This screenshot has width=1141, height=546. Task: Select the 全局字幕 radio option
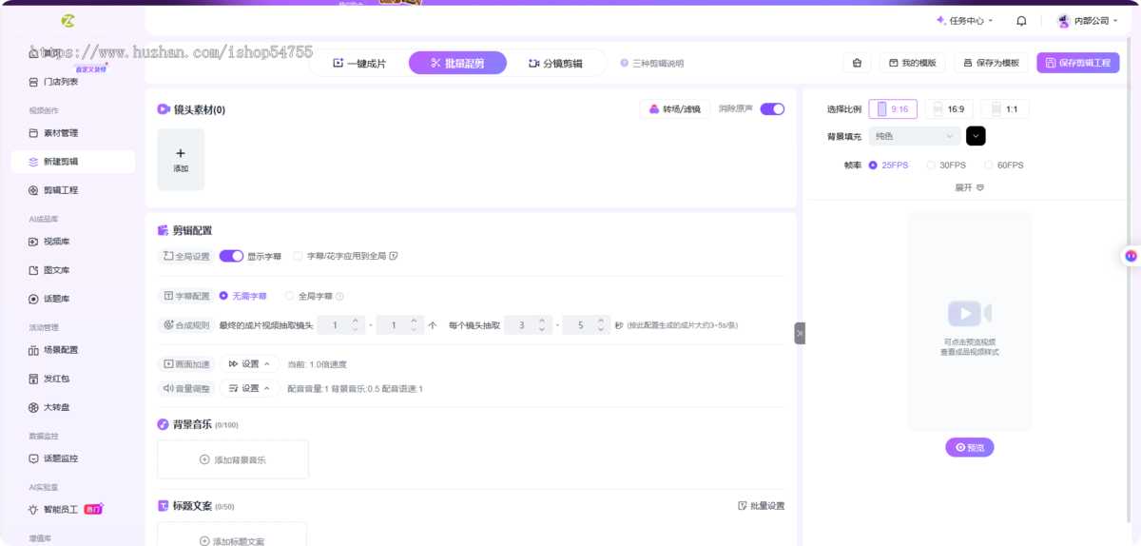click(x=309, y=297)
